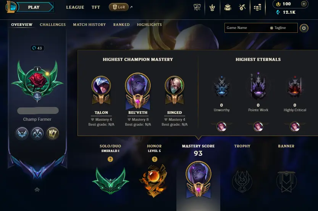Image resolution: width=318 pixels, height=211 pixels.
Task: Click the plus icon to purchase RP
Action: (303, 4)
